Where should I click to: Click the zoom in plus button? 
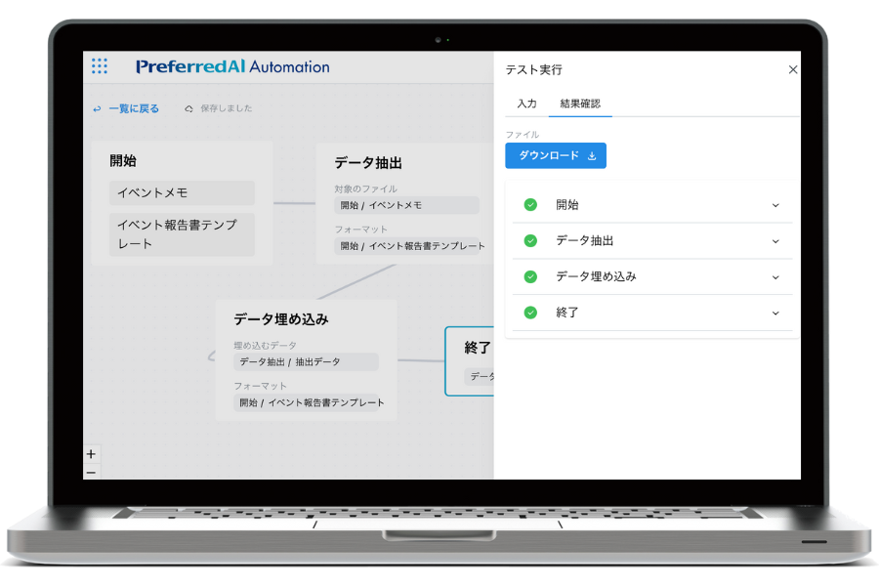[x=91, y=454]
